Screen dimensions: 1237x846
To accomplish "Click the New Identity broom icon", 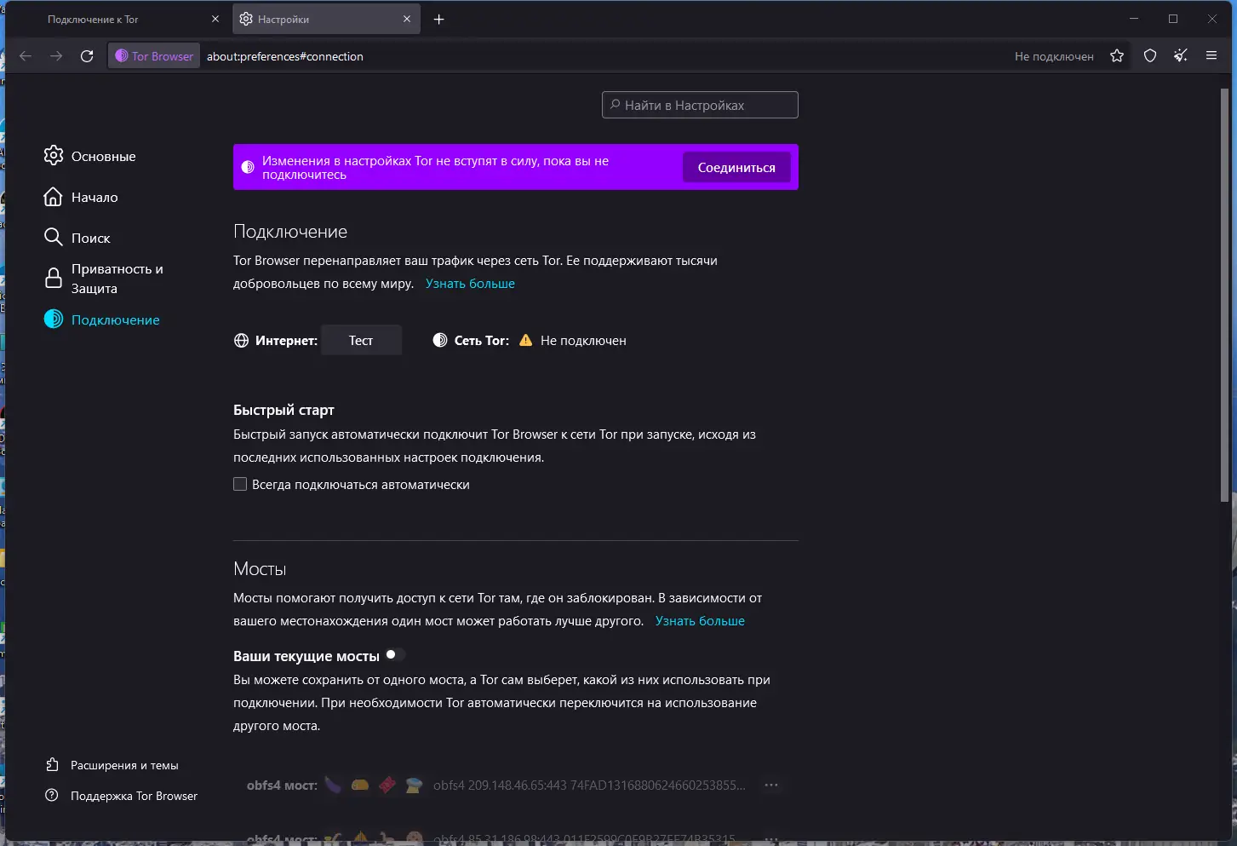I will [1181, 56].
